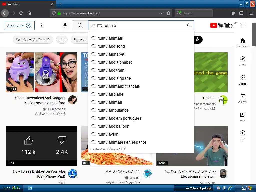256x192 pixels.
Task: Click the browser back arrow button
Action: [x=5, y=13]
